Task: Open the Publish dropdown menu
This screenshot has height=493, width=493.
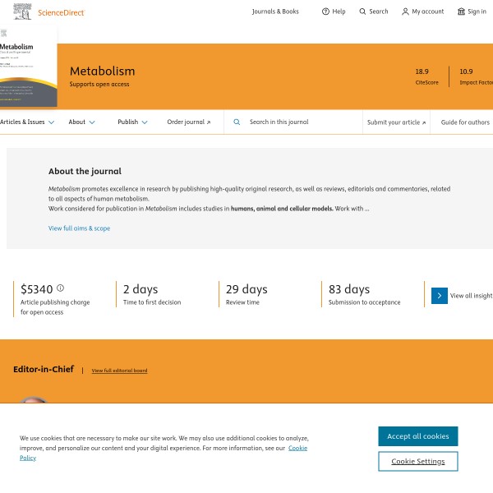Action: 132,122
